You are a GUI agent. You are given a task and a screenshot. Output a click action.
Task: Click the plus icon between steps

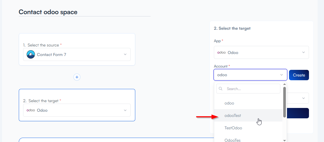click(x=77, y=77)
